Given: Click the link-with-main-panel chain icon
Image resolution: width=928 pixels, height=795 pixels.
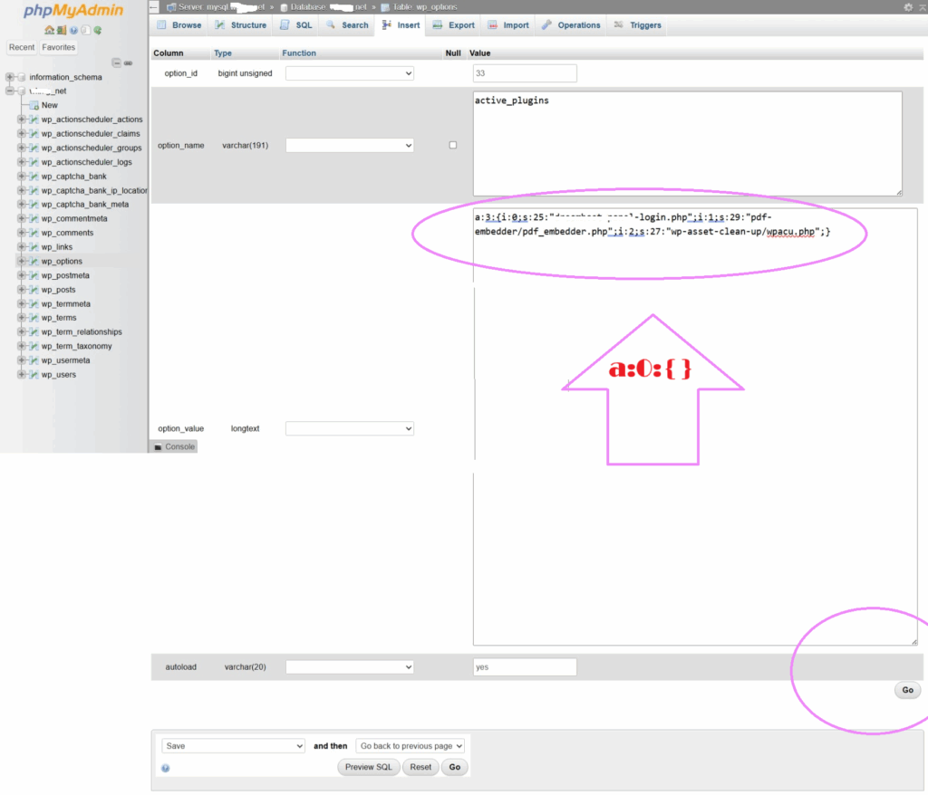Looking at the screenshot, I should pyautogui.click(x=128, y=62).
